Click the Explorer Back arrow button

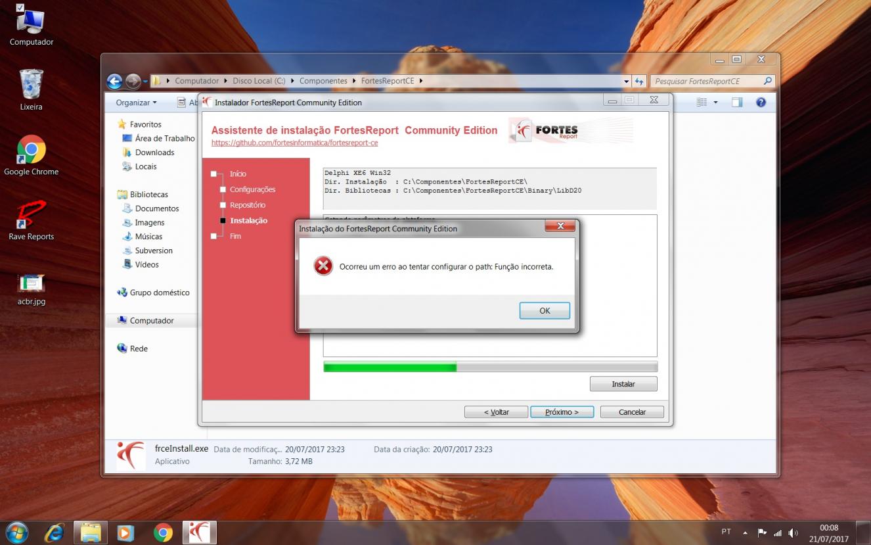pyautogui.click(x=114, y=81)
